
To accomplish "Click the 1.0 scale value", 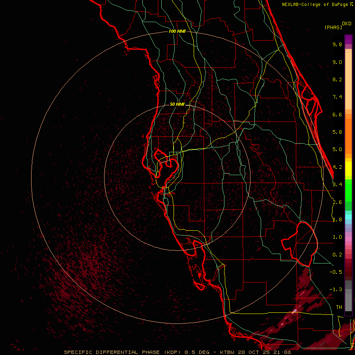I will coord(337,237).
